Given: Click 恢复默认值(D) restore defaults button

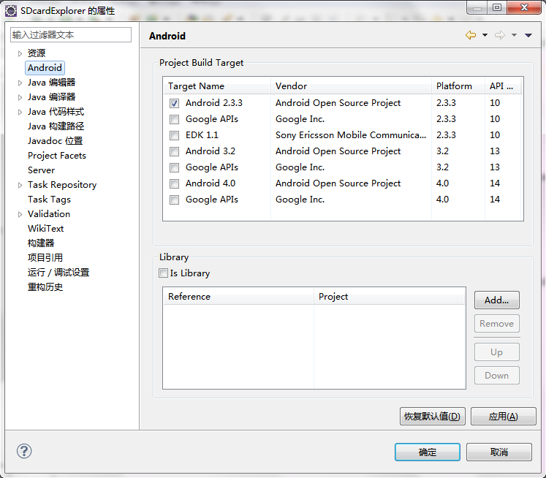Looking at the screenshot, I should [433, 416].
